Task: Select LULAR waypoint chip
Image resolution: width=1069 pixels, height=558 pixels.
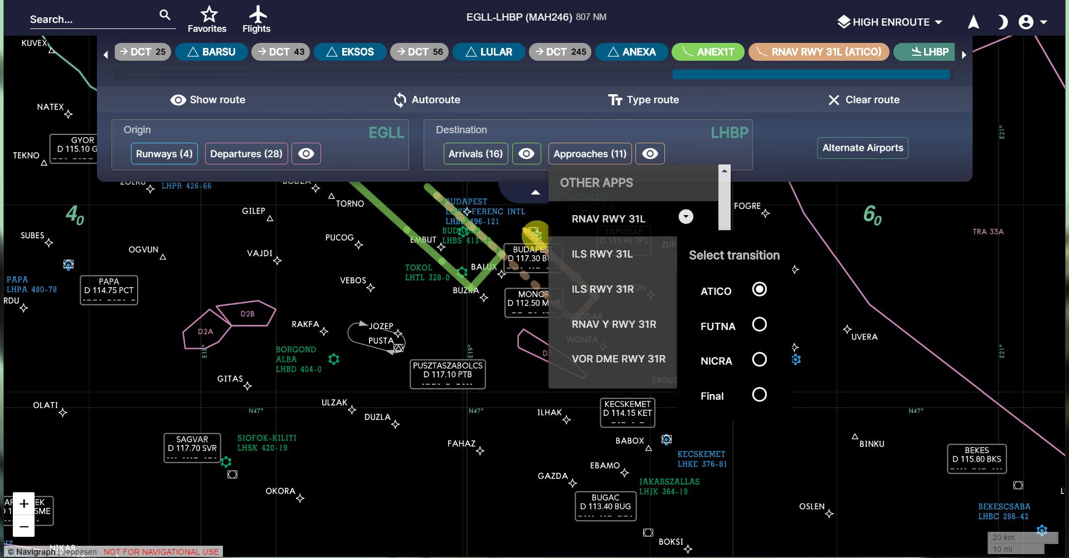Action: 489,52
